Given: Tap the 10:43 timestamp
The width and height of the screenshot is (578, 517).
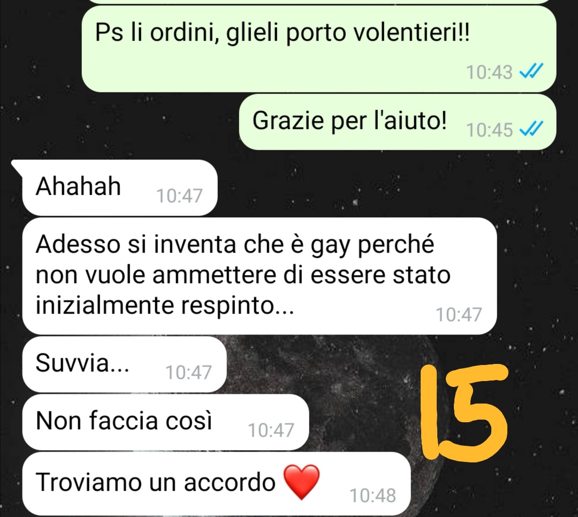Looking at the screenshot, I should tap(490, 72).
